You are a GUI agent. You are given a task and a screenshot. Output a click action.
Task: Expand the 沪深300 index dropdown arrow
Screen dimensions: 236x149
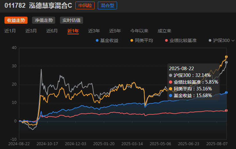[x=233, y=41]
